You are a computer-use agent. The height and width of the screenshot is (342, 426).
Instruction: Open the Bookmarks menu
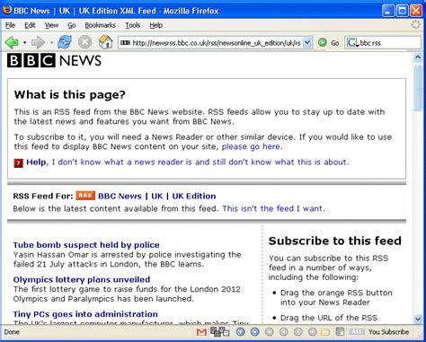[100, 25]
